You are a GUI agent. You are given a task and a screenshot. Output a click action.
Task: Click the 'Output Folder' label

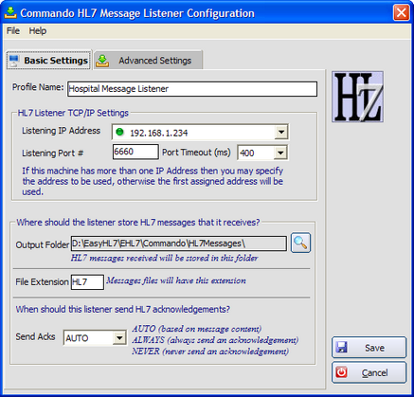43,244
